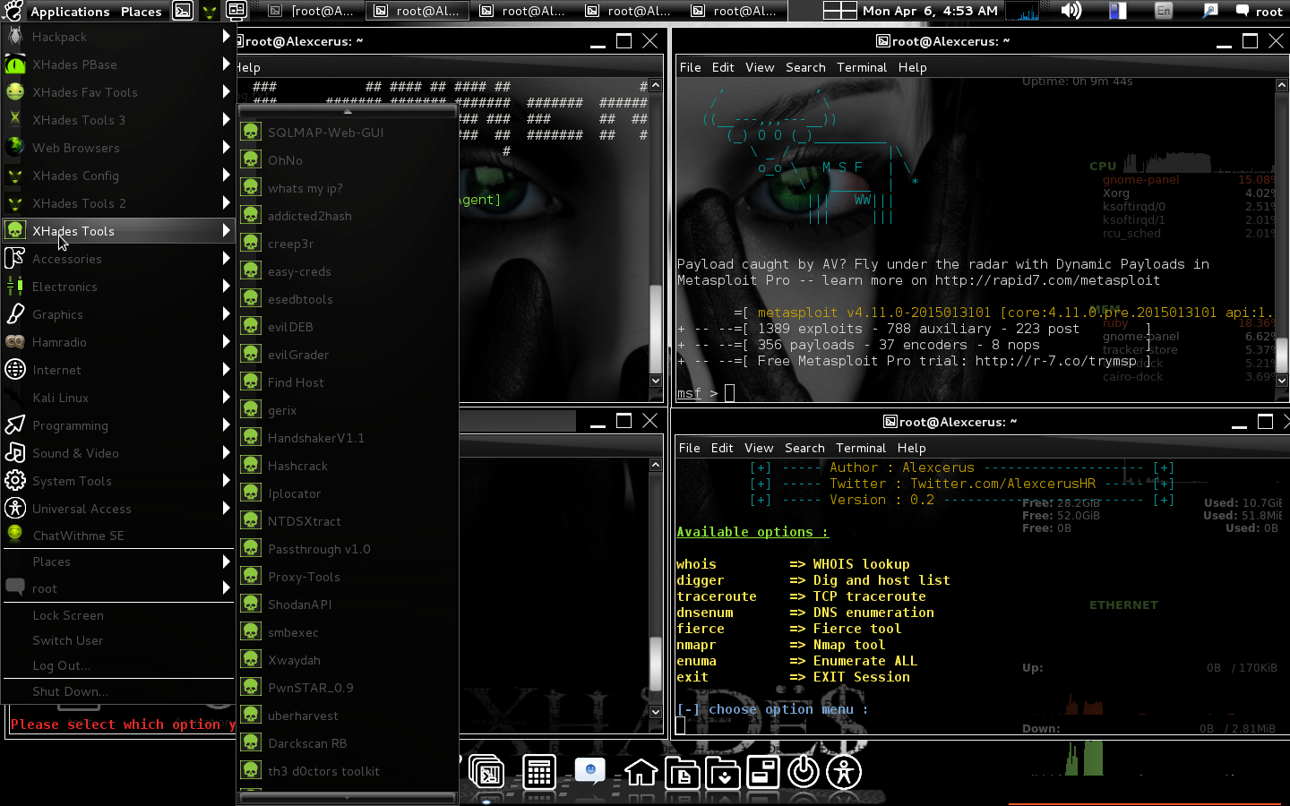The width and height of the screenshot is (1290, 806).
Task: Open the chat smiley icon in the dock
Action: [x=590, y=771]
